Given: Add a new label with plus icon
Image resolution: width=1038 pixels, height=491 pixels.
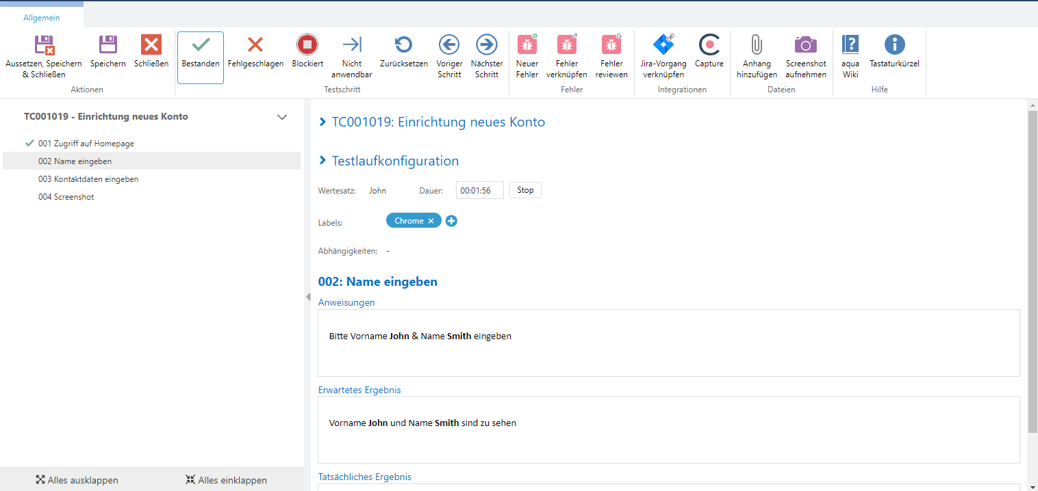Looking at the screenshot, I should click(x=451, y=221).
